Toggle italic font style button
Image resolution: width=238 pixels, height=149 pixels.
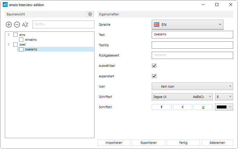coord(182,107)
